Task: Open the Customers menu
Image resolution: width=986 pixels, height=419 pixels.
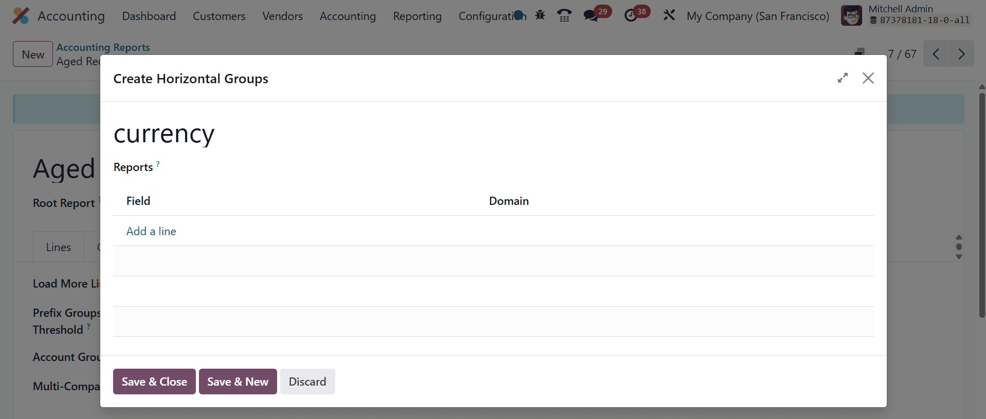Action: (219, 16)
